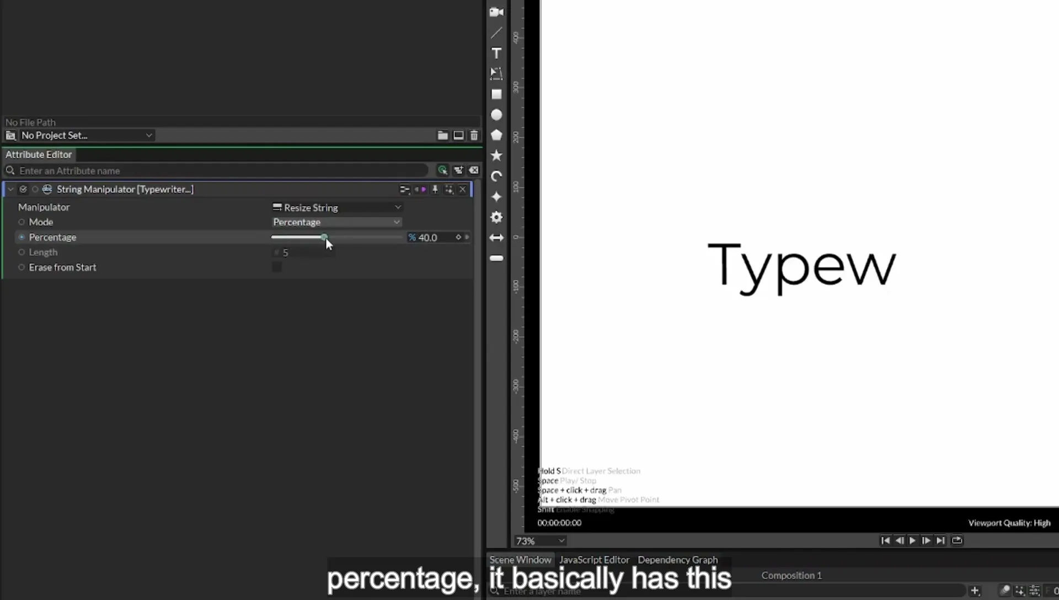Collapse the String Manipulator section
The height and width of the screenshot is (600, 1059).
pos(10,189)
